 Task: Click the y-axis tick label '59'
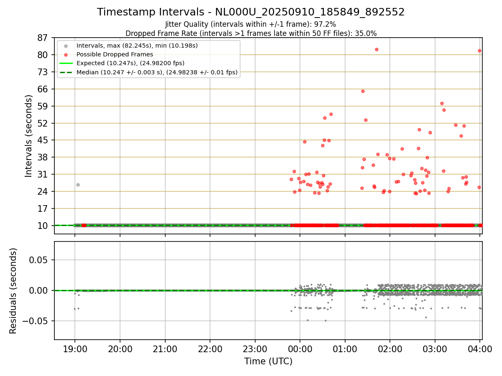(x=43, y=106)
